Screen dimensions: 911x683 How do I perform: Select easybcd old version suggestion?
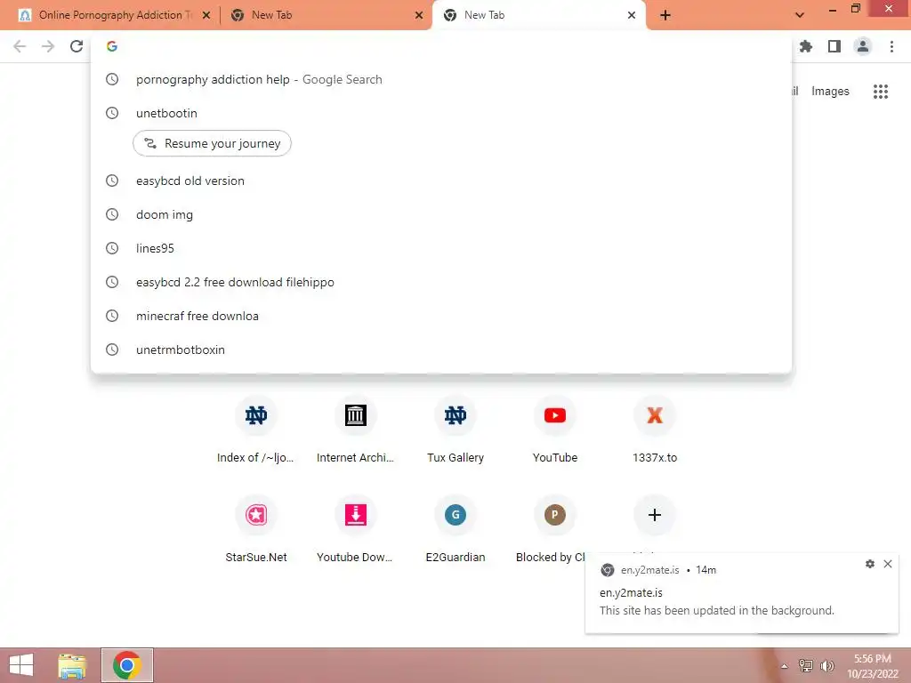tap(441, 181)
